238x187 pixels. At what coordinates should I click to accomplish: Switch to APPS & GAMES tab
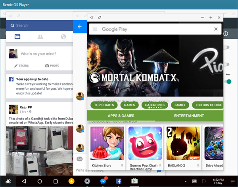coord(121,116)
